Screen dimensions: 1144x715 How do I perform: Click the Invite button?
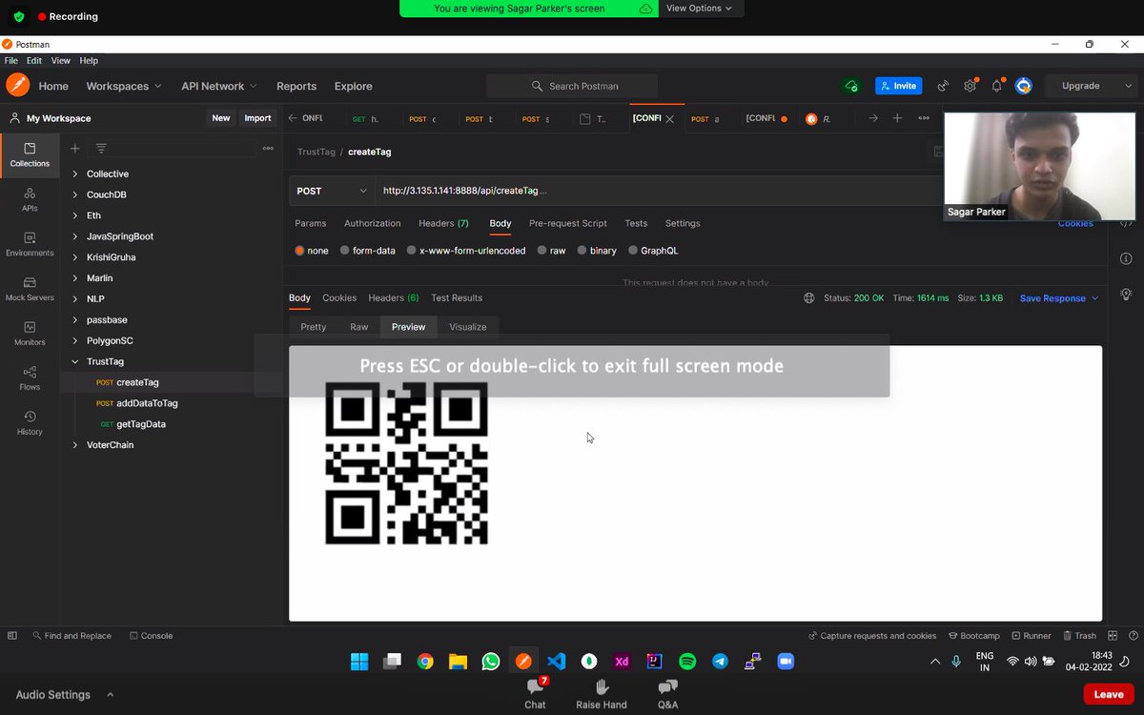click(898, 86)
